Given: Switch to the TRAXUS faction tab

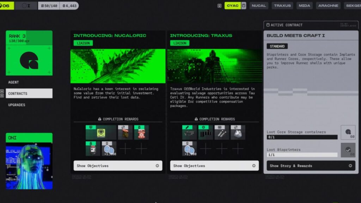Looking at the screenshot, I should click(282, 6).
